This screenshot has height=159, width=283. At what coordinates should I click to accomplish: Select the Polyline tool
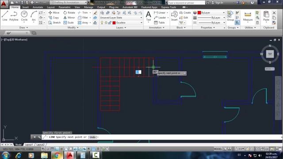pos(14,16)
